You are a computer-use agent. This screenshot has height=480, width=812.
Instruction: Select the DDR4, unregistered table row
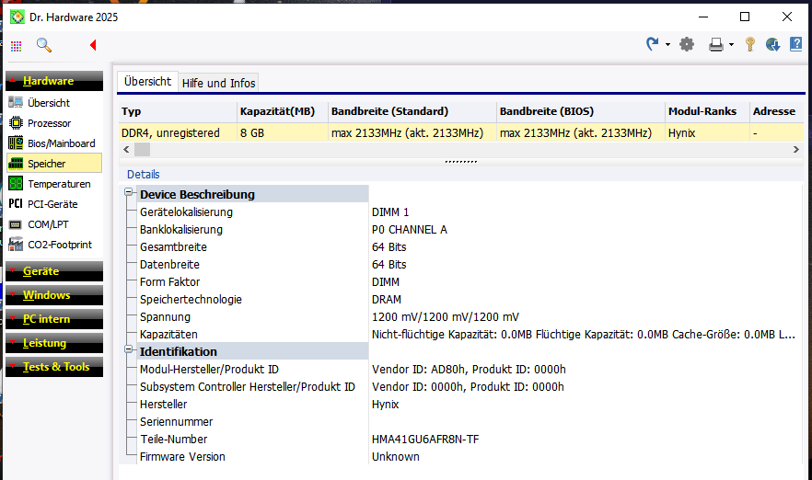461,133
